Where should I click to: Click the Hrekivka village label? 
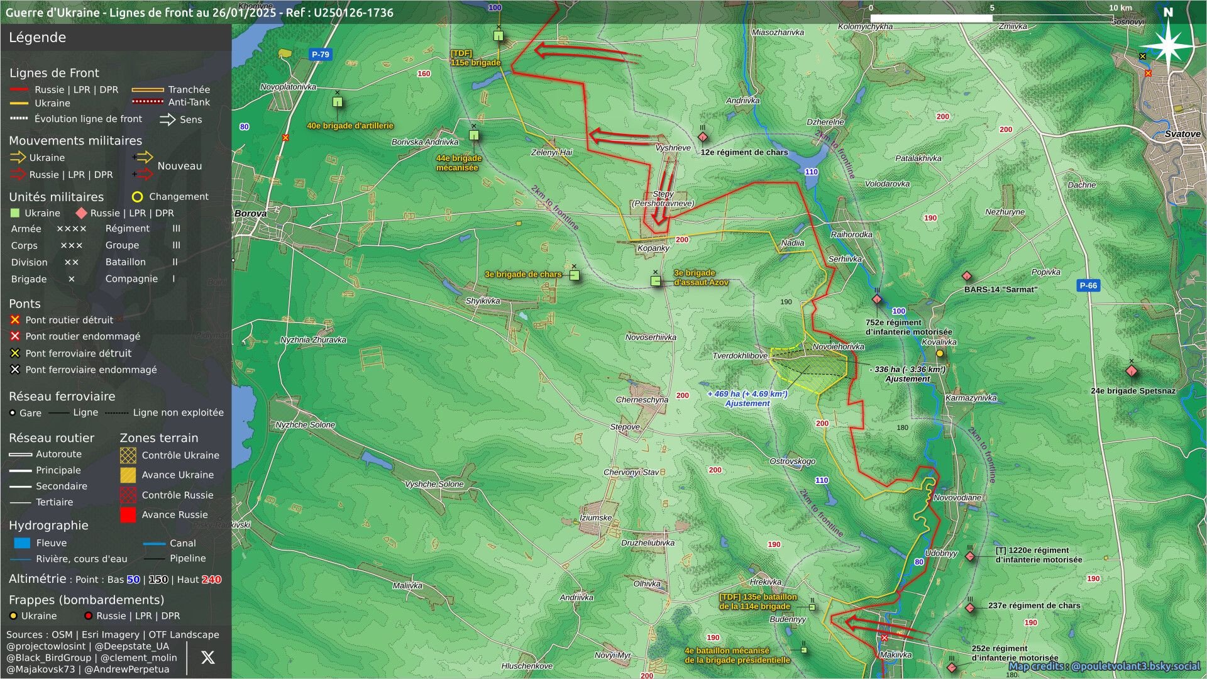pyautogui.click(x=766, y=582)
